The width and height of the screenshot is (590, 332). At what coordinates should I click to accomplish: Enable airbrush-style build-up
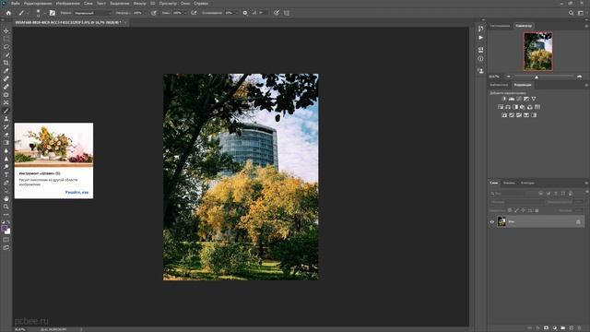point(194,13)
